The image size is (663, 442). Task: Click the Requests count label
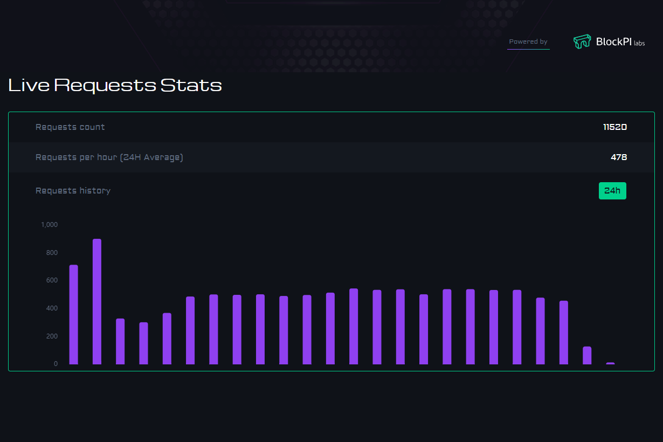pos(70,127)
